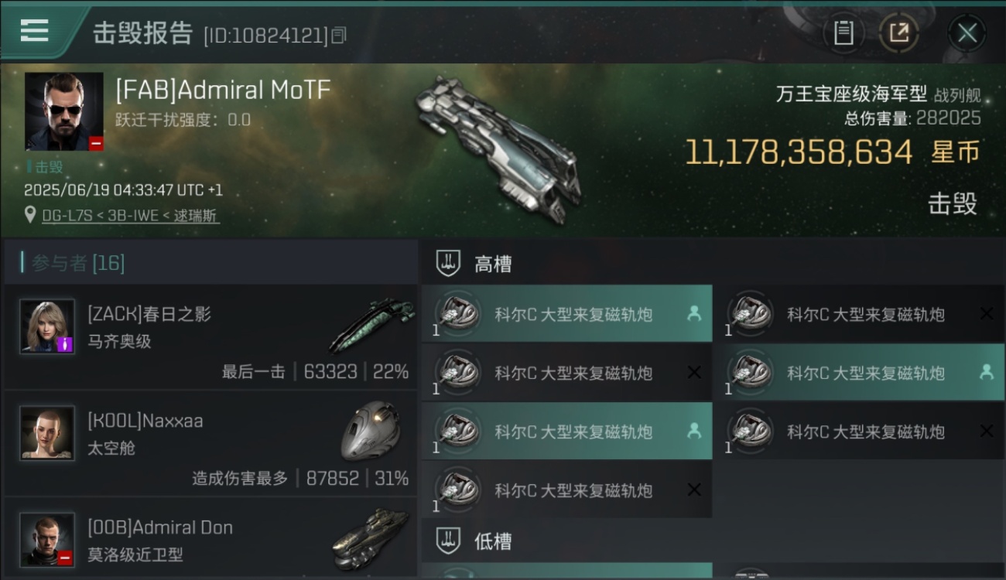This screenshot has width=1006, height=580.
Task: Copy the kill report ID icon
Action: click(x=338, y=35)
